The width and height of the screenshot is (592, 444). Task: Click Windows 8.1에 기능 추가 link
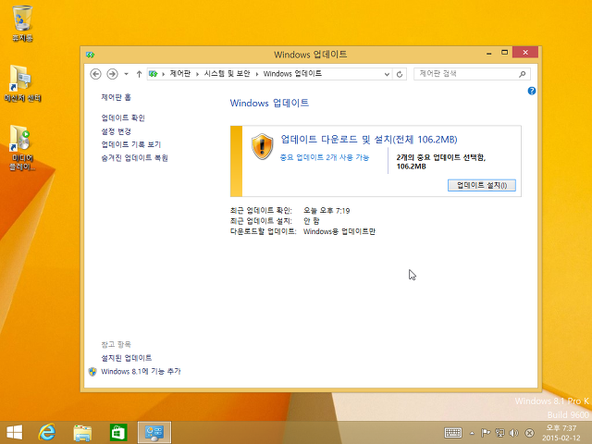[141, 372]
